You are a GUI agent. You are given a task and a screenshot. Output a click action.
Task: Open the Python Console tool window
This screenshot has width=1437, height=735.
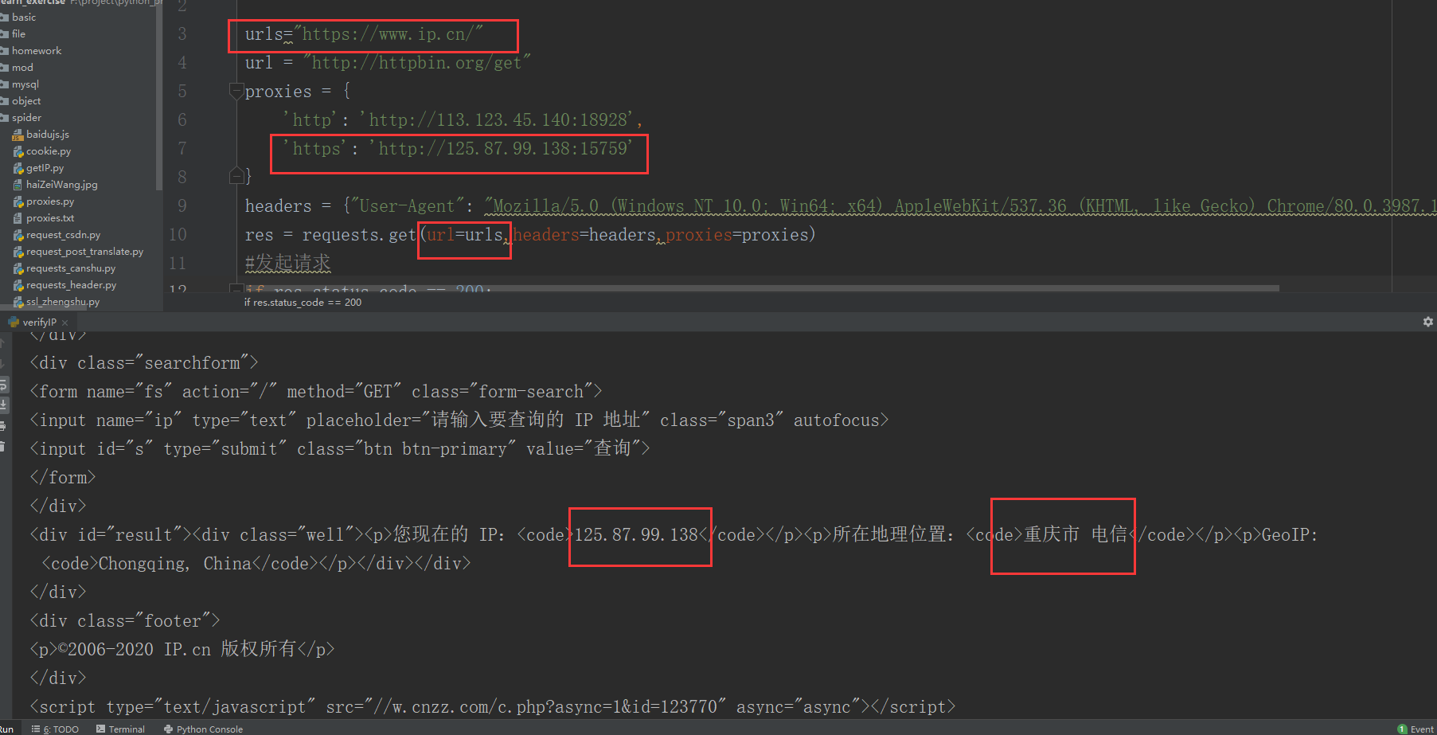(x=203, y=729)
